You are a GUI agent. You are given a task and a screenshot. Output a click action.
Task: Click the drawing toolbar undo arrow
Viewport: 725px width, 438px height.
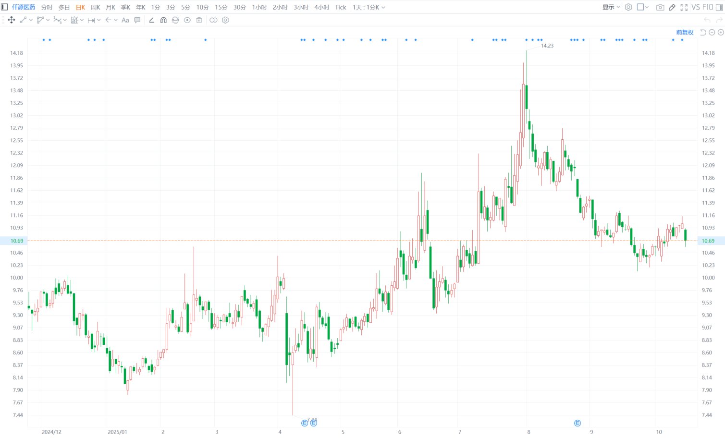[707, 20]
